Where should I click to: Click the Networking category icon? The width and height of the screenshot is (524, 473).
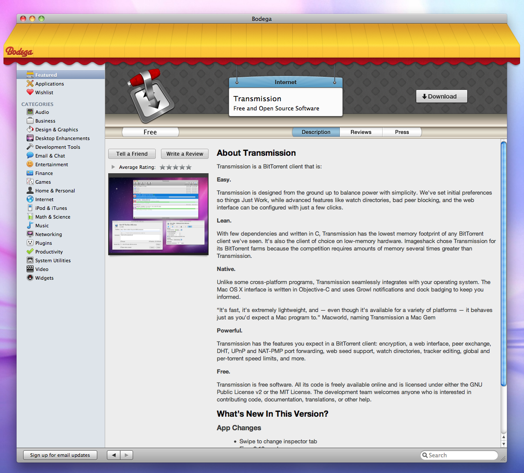[x=30, y=234]
